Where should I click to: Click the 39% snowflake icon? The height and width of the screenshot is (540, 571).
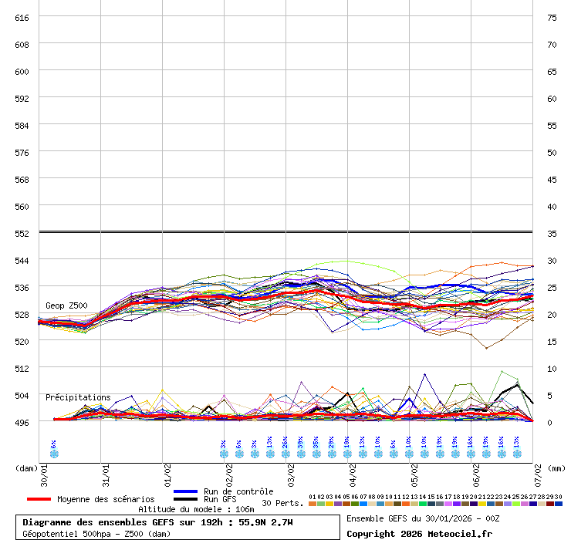300,453
